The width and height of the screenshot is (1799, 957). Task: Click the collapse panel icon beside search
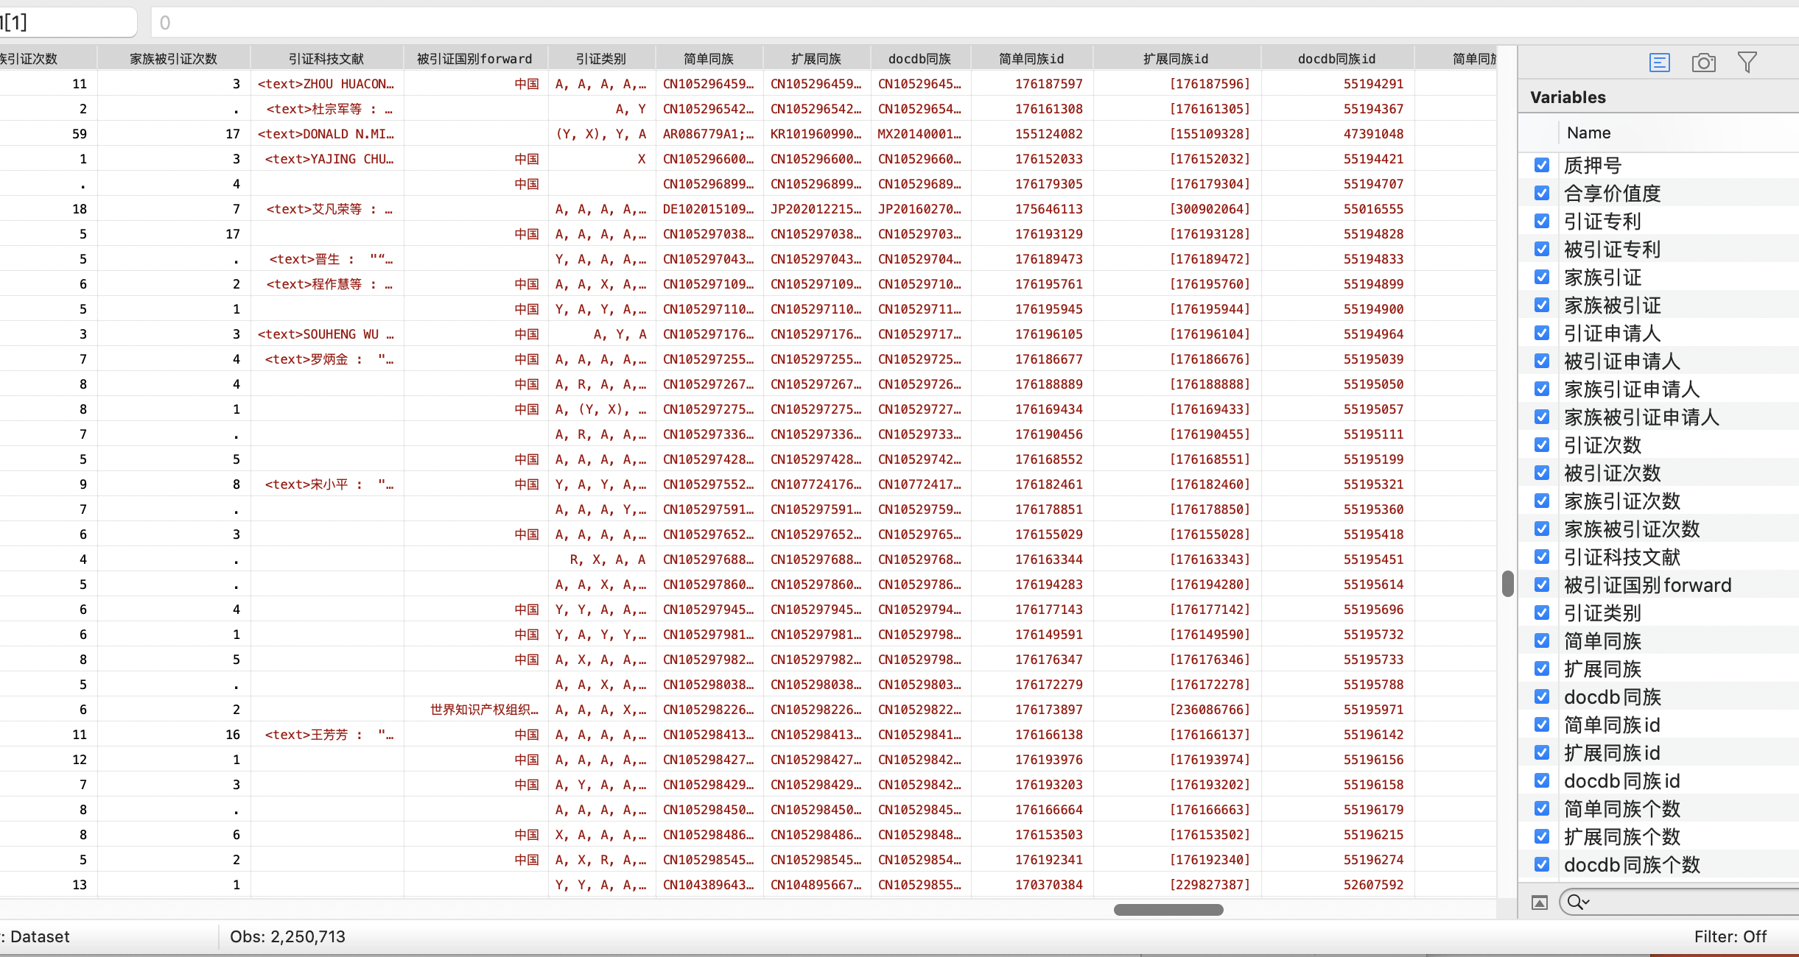pos(1540,903)
